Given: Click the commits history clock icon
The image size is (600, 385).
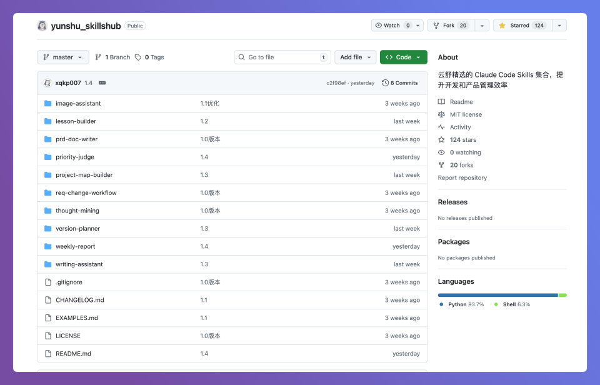Looking at the screenshot, I should click(385, 82).
